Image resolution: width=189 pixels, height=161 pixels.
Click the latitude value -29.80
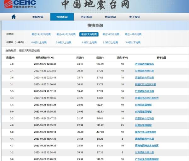pyautogui.click(x=80, y=132)
